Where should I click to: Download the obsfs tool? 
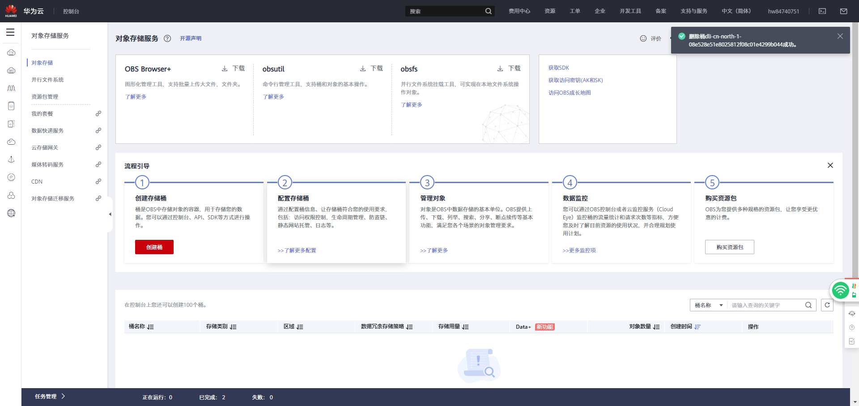pos(509,68)
